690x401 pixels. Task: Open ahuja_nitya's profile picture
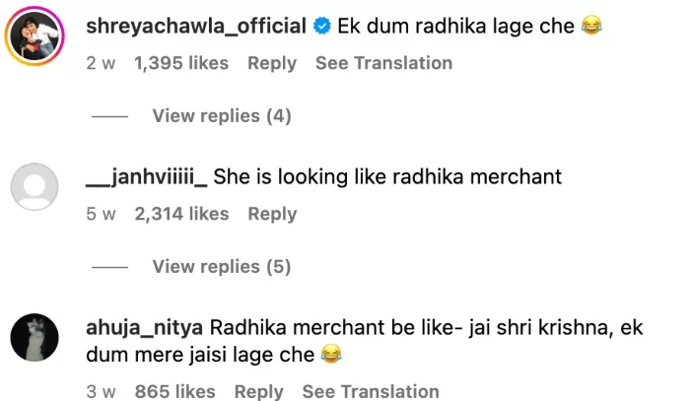click(34, 337)
